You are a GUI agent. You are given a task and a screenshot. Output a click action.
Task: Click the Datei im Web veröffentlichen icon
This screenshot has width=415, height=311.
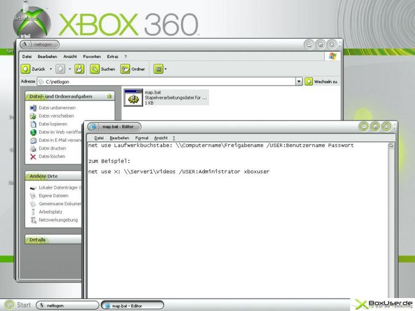[x=33, y=132]
